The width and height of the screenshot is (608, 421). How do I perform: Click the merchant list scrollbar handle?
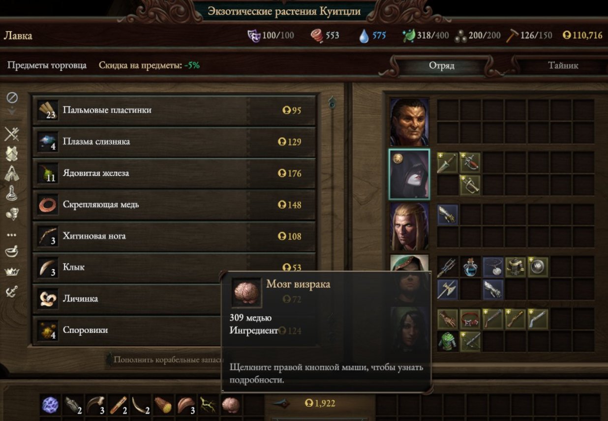(332, 102)
